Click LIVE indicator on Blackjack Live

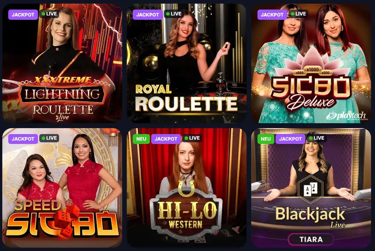317,138
